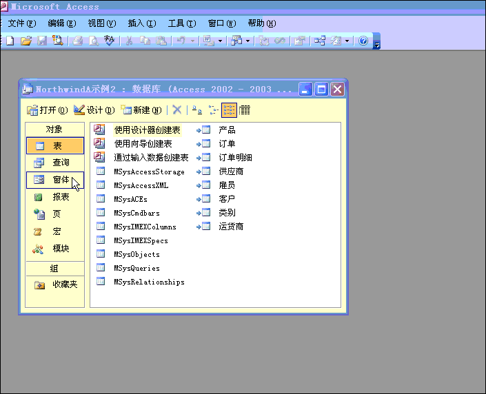This screenshot has height=394, width=486.
Task: Click the New Object icon
Action: click(x=336, y=41)
